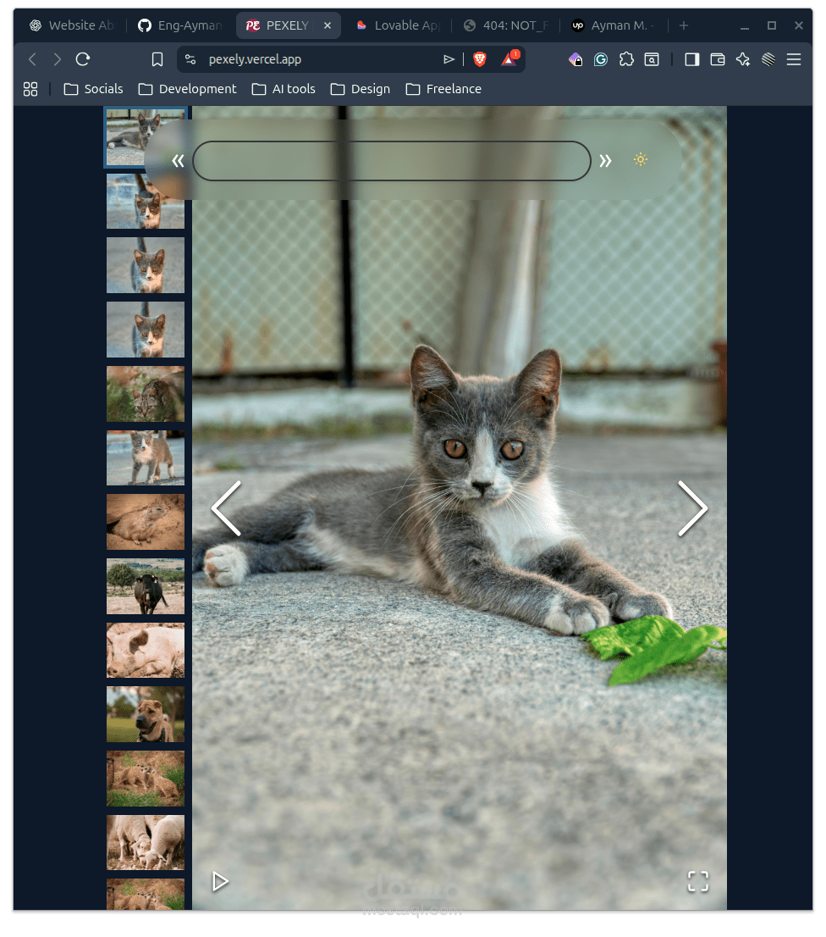
Task: Maximize the browser window
Action: (772, 25)
